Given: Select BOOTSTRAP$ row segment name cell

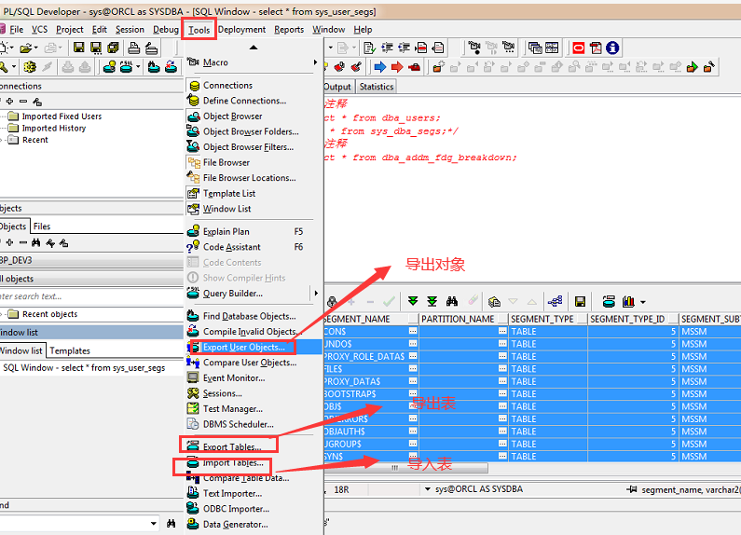Looking at the screenshot, I should [x=365, y=393].
